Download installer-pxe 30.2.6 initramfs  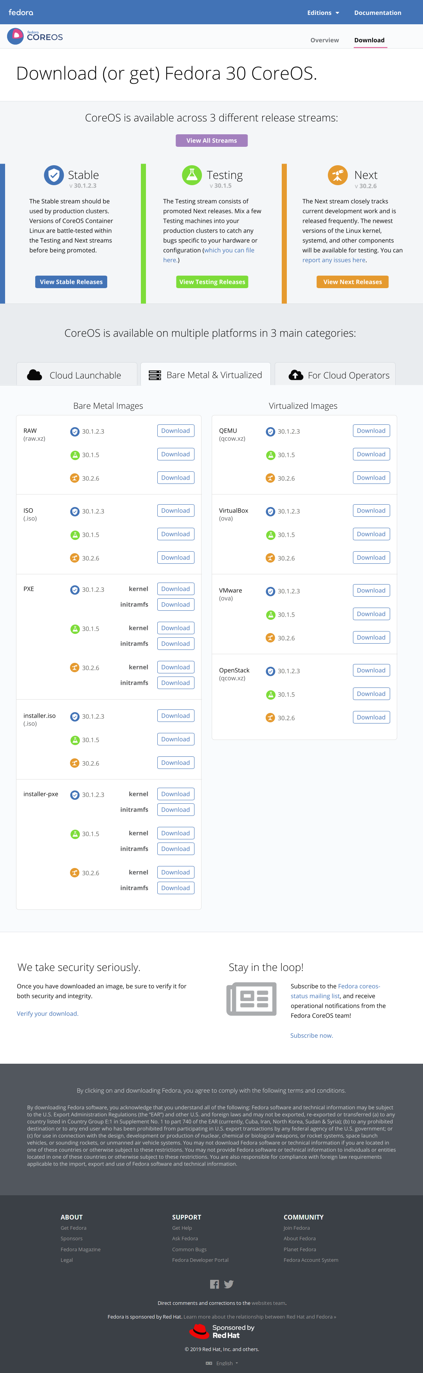[175, 888]
